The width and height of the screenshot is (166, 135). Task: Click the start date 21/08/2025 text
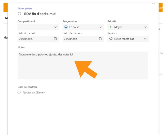coord(26,39)
